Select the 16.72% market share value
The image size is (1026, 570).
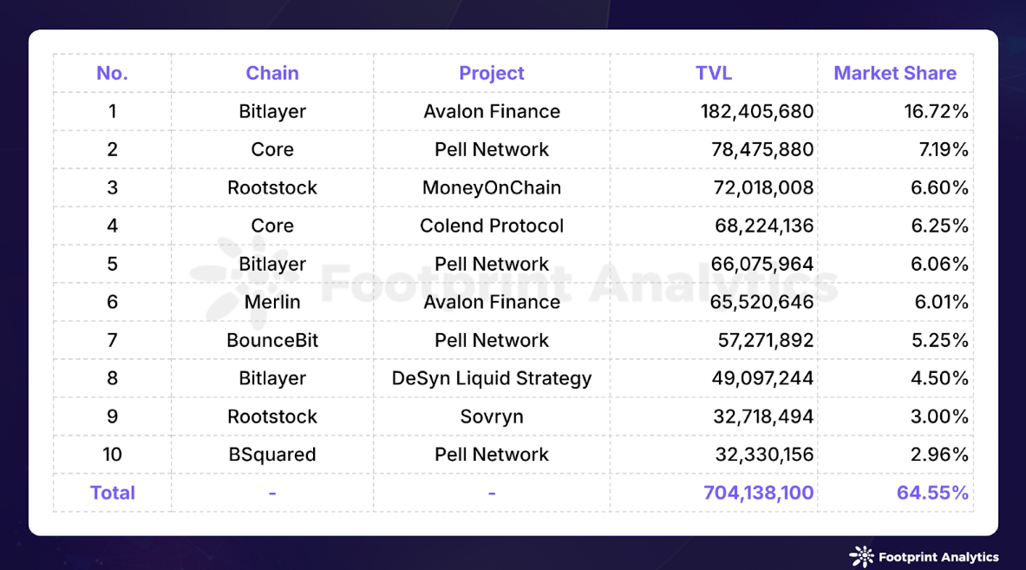(936, 111)
